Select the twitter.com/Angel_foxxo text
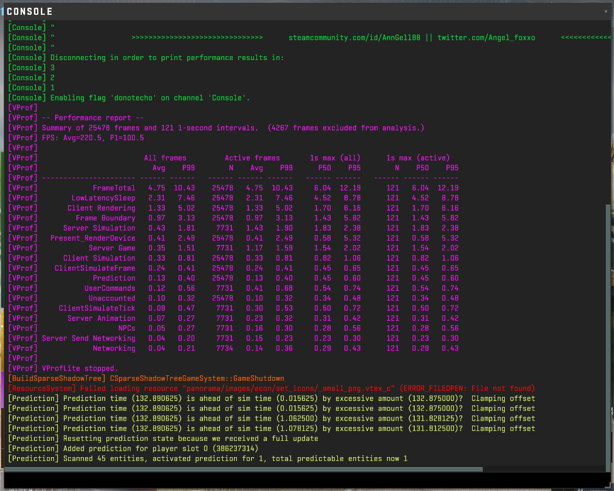 pyautogui.click(x=486, y=38)
